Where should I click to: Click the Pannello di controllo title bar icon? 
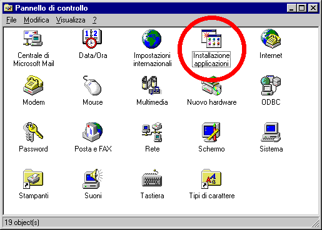tap(9, 8)
